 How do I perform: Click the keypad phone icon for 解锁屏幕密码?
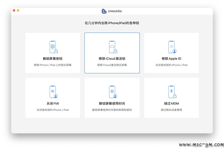[x=53, y=47]
